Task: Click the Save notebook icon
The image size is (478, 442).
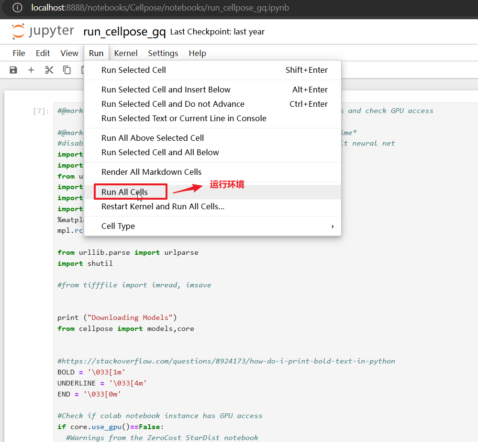Action: (13, 70)
